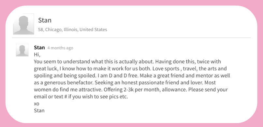
Task: Click the age 58 in profile details
Action: 40,30
